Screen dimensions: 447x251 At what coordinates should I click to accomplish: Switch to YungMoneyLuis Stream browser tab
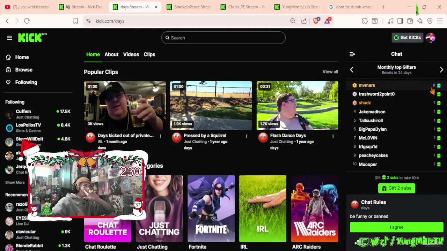pos(297,7)
